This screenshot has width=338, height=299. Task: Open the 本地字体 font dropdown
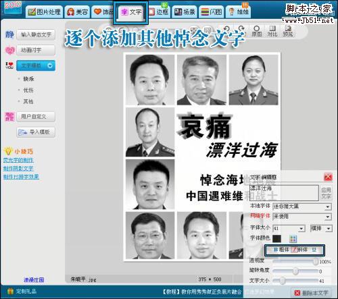302,207
